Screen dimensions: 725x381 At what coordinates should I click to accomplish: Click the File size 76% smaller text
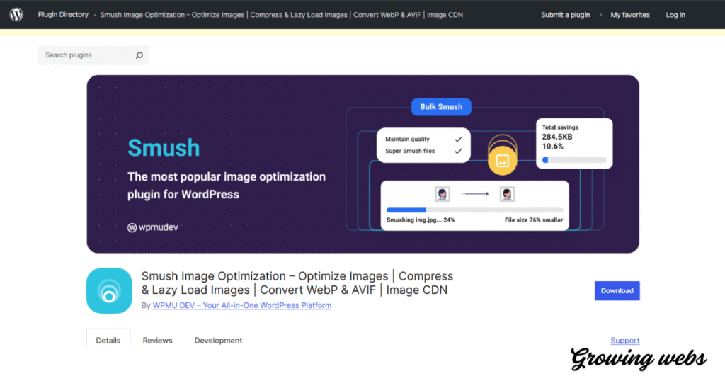click(534, 220)
